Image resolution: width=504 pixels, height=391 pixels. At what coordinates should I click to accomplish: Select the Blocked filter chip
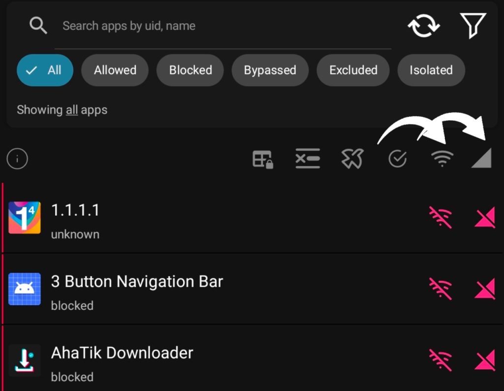pos(190,70)
